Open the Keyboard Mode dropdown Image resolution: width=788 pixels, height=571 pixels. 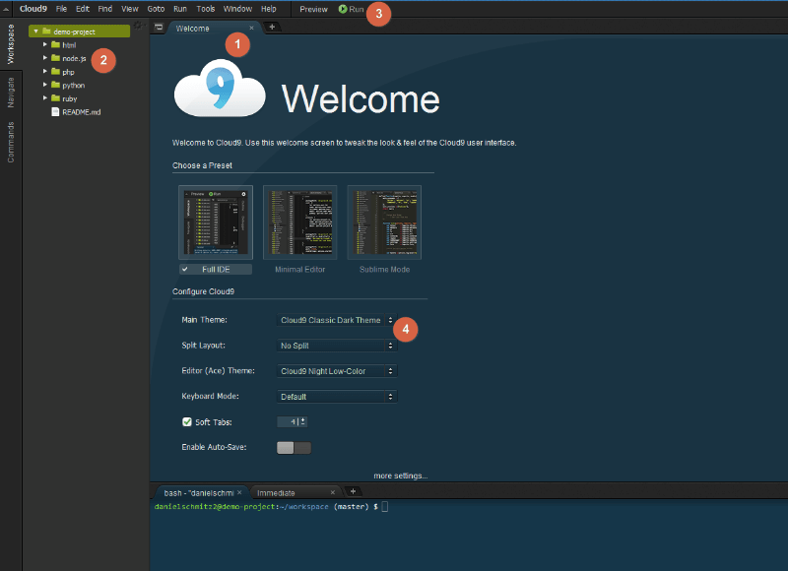coord(336,397)
